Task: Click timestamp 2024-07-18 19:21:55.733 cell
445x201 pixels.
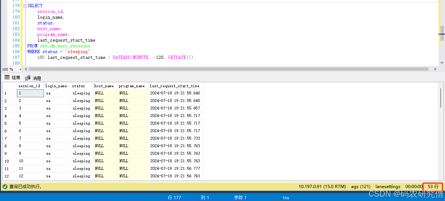Action: point(176,139)
